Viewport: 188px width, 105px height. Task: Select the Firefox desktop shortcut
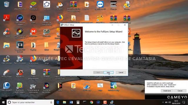point(60,19)
